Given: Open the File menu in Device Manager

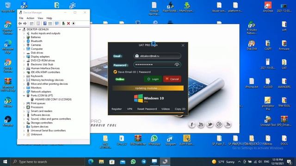Looking at the screenshot, I should tap(21, 18).
